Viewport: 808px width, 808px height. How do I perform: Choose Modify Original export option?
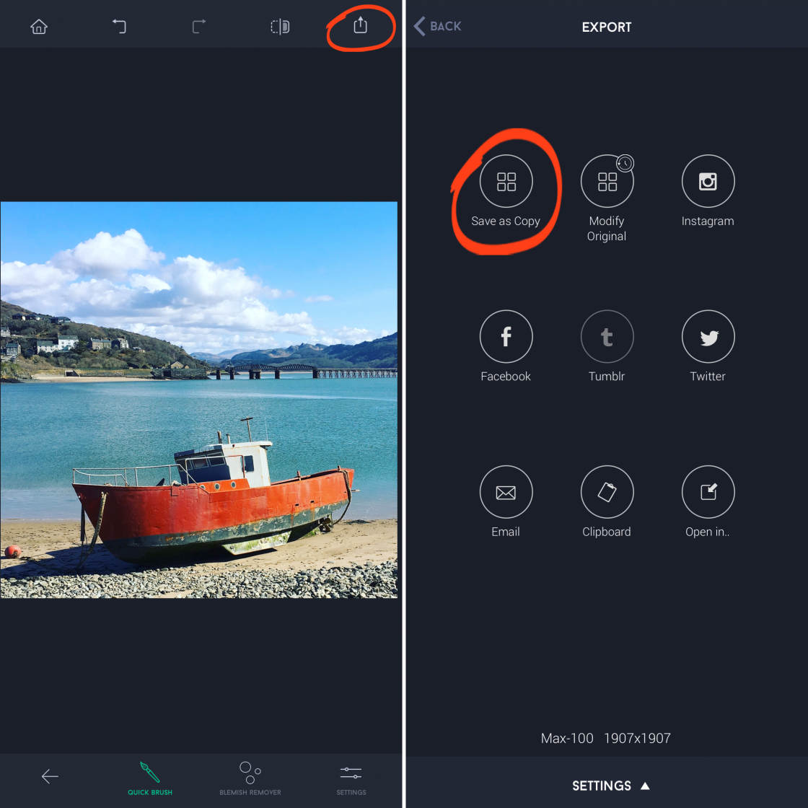pos(607,198)
